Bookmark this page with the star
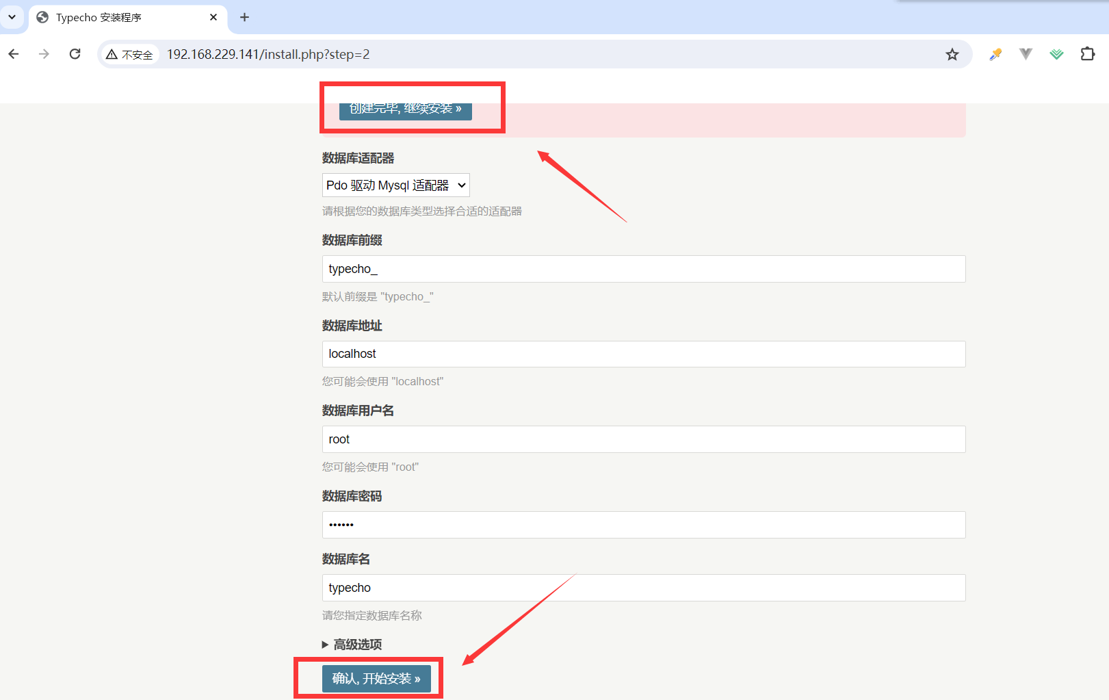The image size is (1109, 700). click(952, 54)
